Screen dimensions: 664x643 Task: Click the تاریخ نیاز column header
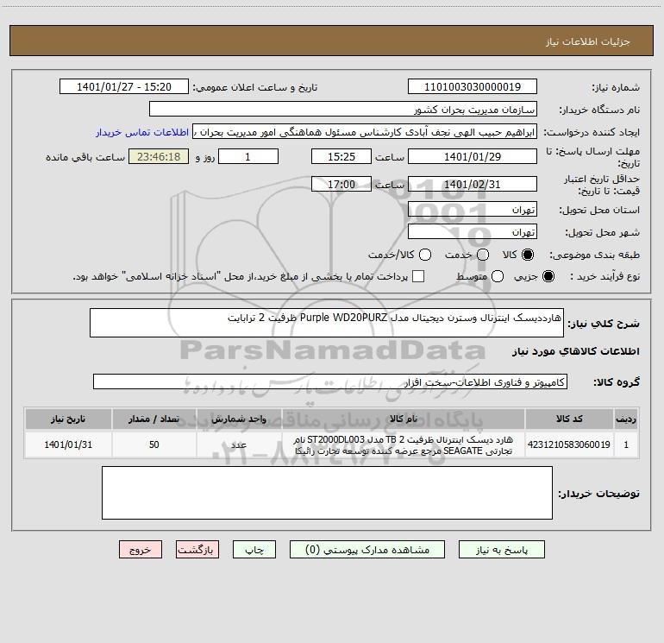pos(68,419)
